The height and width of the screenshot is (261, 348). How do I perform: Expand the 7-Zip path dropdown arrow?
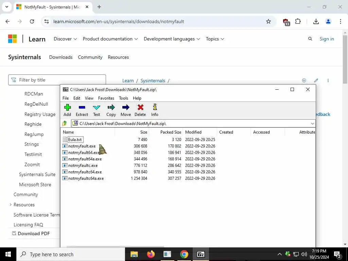point(313,124)
